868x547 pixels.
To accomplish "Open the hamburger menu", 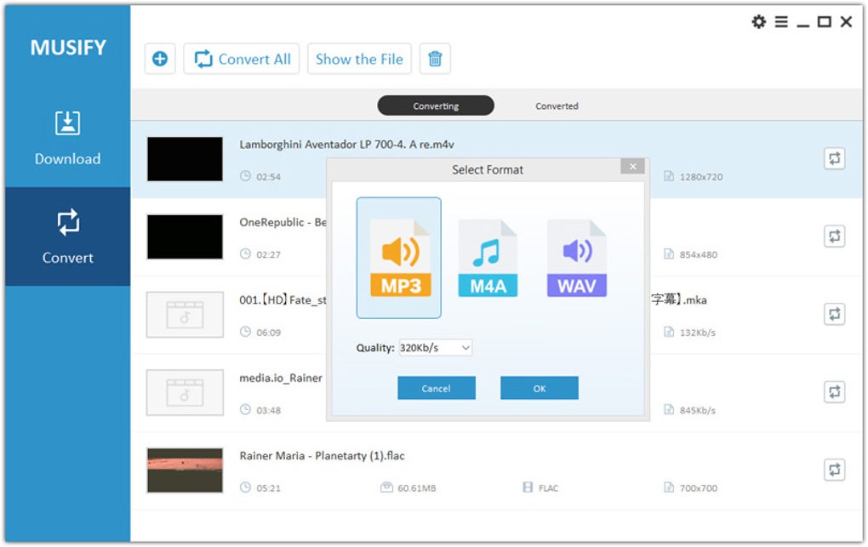I will (780, 22).
